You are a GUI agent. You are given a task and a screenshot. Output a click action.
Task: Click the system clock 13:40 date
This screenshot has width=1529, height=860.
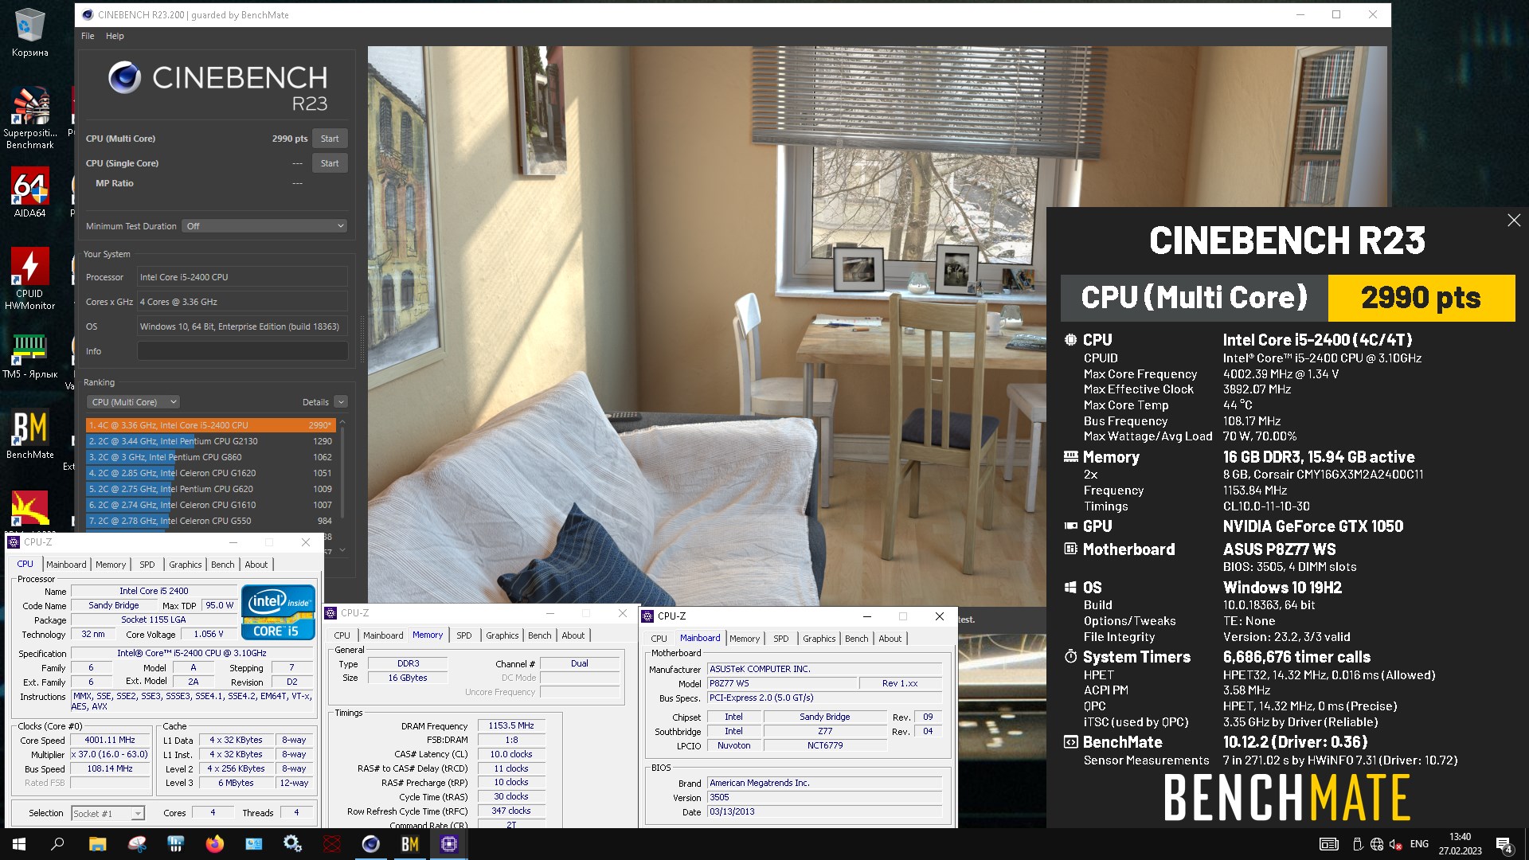[x=1460, y=844]
